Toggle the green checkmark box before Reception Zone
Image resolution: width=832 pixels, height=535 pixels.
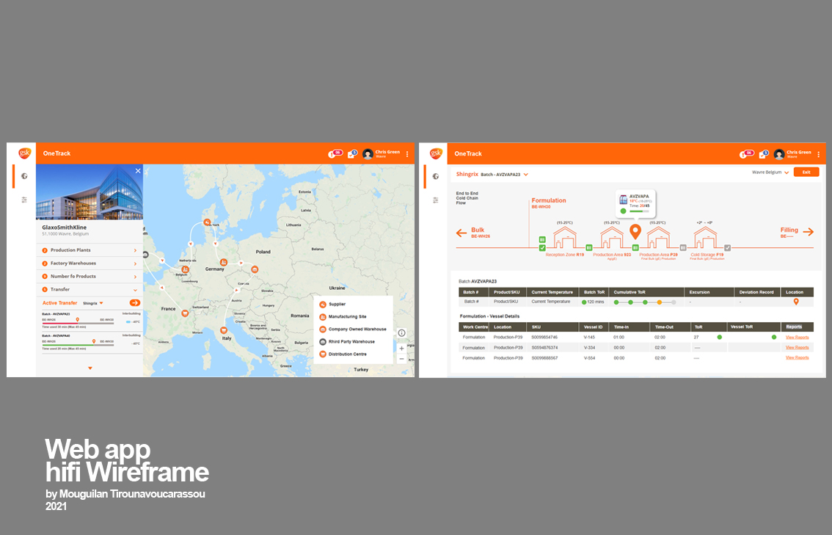[542, 248]
